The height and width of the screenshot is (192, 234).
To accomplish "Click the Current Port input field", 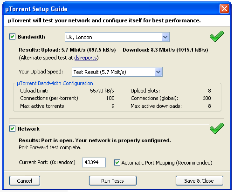I will tap(94, 162).
